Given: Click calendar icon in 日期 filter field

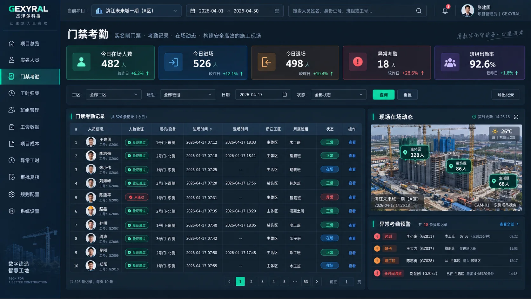Looking at the screenshot, I should coord(285,95).
